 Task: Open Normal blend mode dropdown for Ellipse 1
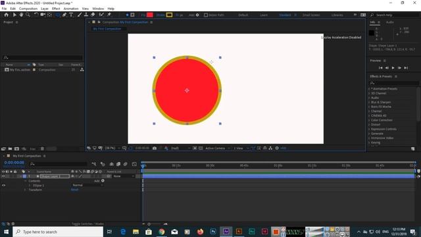coord(87,185)
